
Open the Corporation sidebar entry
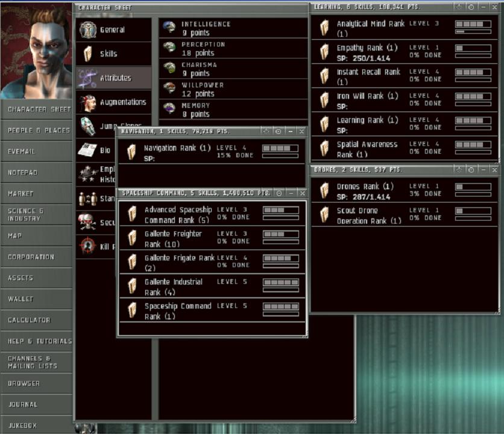click(x=36, y=257)
